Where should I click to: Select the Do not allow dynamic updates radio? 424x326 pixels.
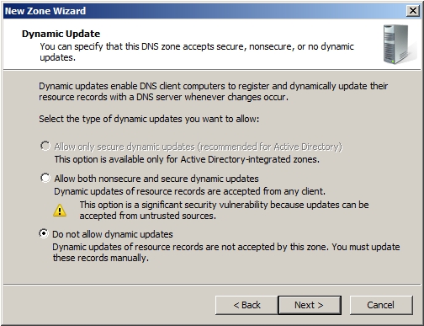coord(44,233)
